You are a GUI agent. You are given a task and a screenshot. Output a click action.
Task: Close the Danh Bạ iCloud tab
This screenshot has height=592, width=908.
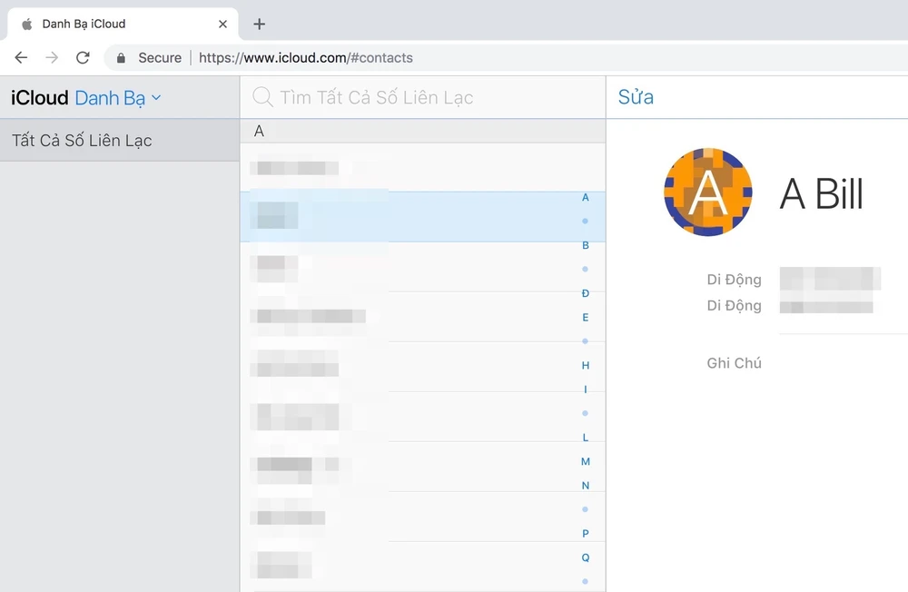click(x=222, y=25)
